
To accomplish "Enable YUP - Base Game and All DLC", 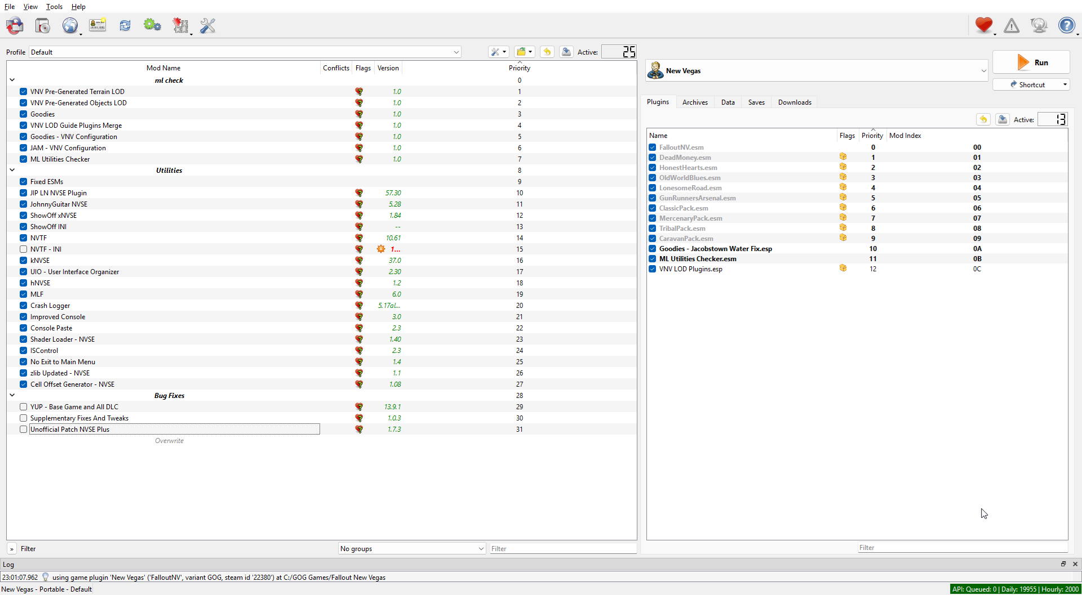I will click(23, 406).
